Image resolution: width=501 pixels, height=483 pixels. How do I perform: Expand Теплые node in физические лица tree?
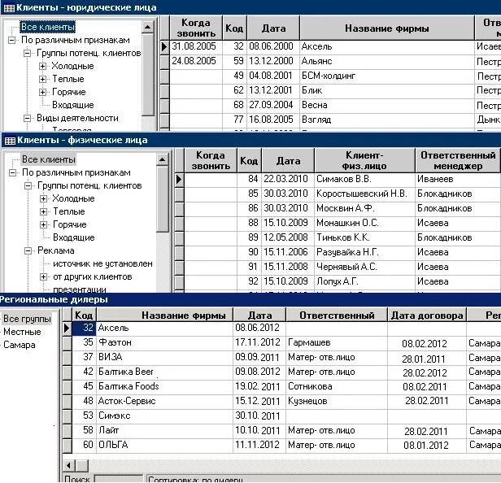click(x=43, y=211)
